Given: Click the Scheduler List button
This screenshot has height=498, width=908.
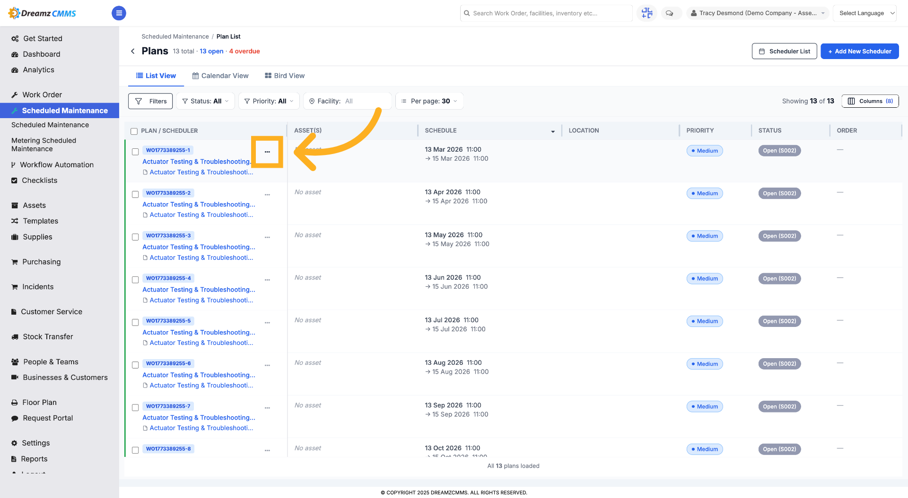Looking at the screenshot, I should [x=785, y=51].
